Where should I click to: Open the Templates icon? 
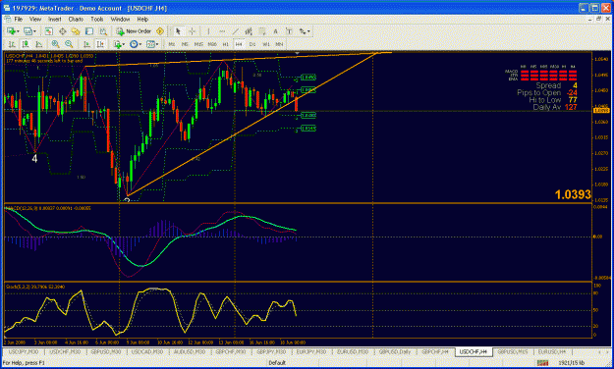pos(150,44)
